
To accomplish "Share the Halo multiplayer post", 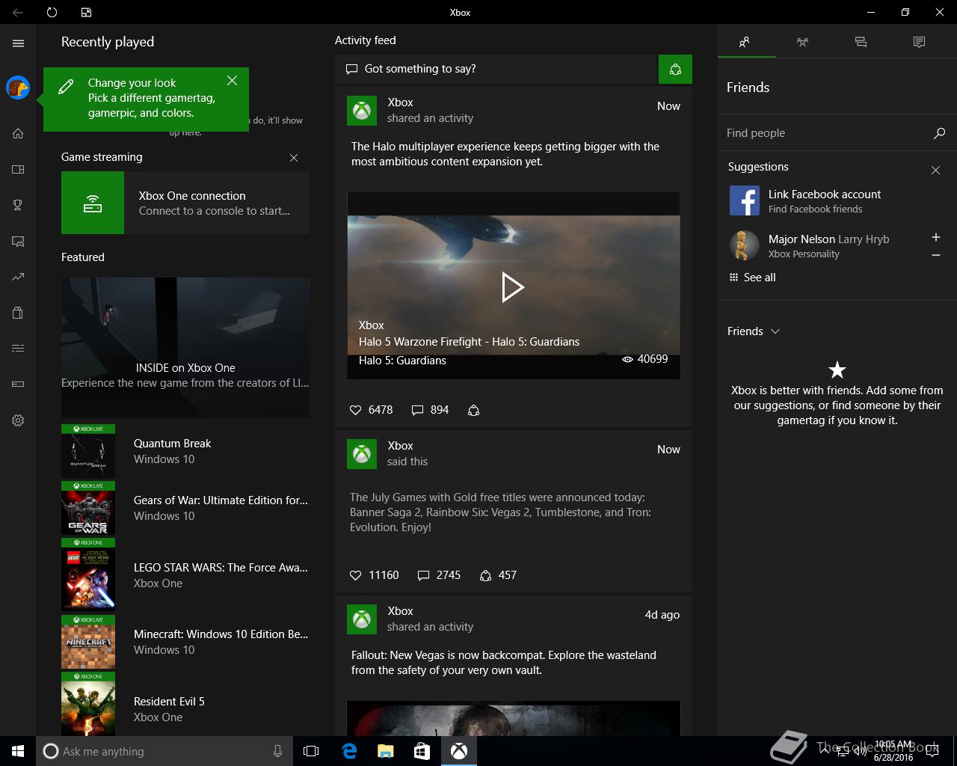I will (x=473, y=410).
